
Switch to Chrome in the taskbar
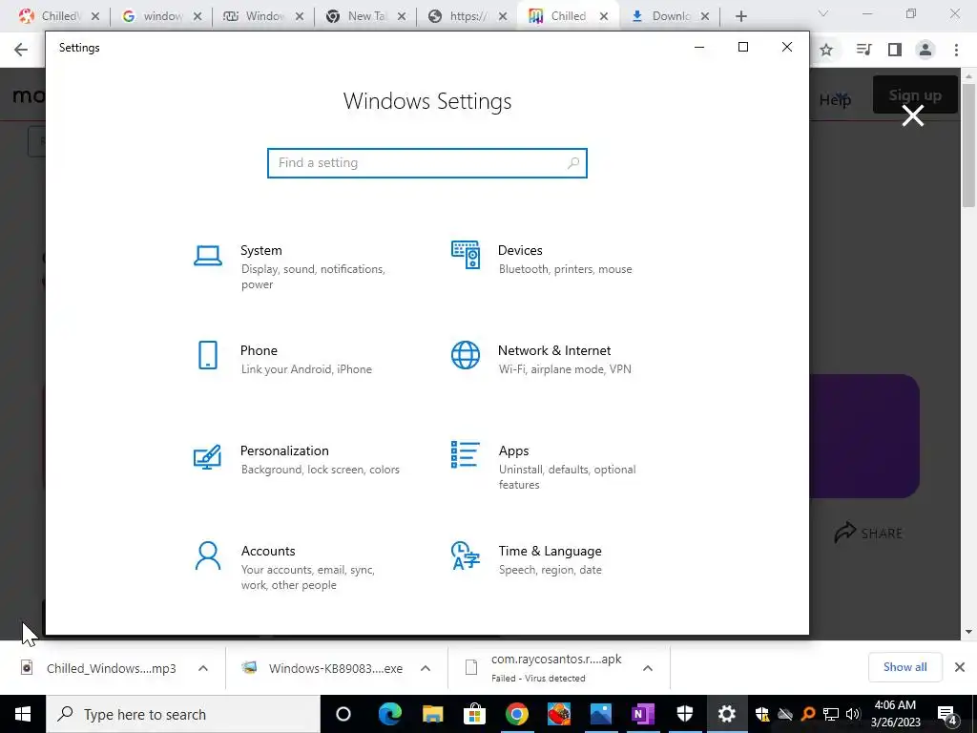516,714
